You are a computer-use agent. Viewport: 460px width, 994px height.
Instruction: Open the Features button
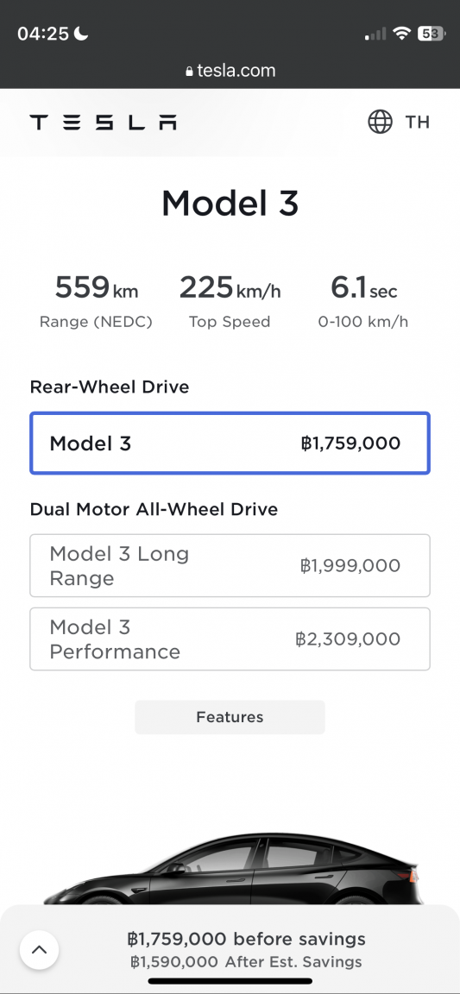(x=230, y=717)
